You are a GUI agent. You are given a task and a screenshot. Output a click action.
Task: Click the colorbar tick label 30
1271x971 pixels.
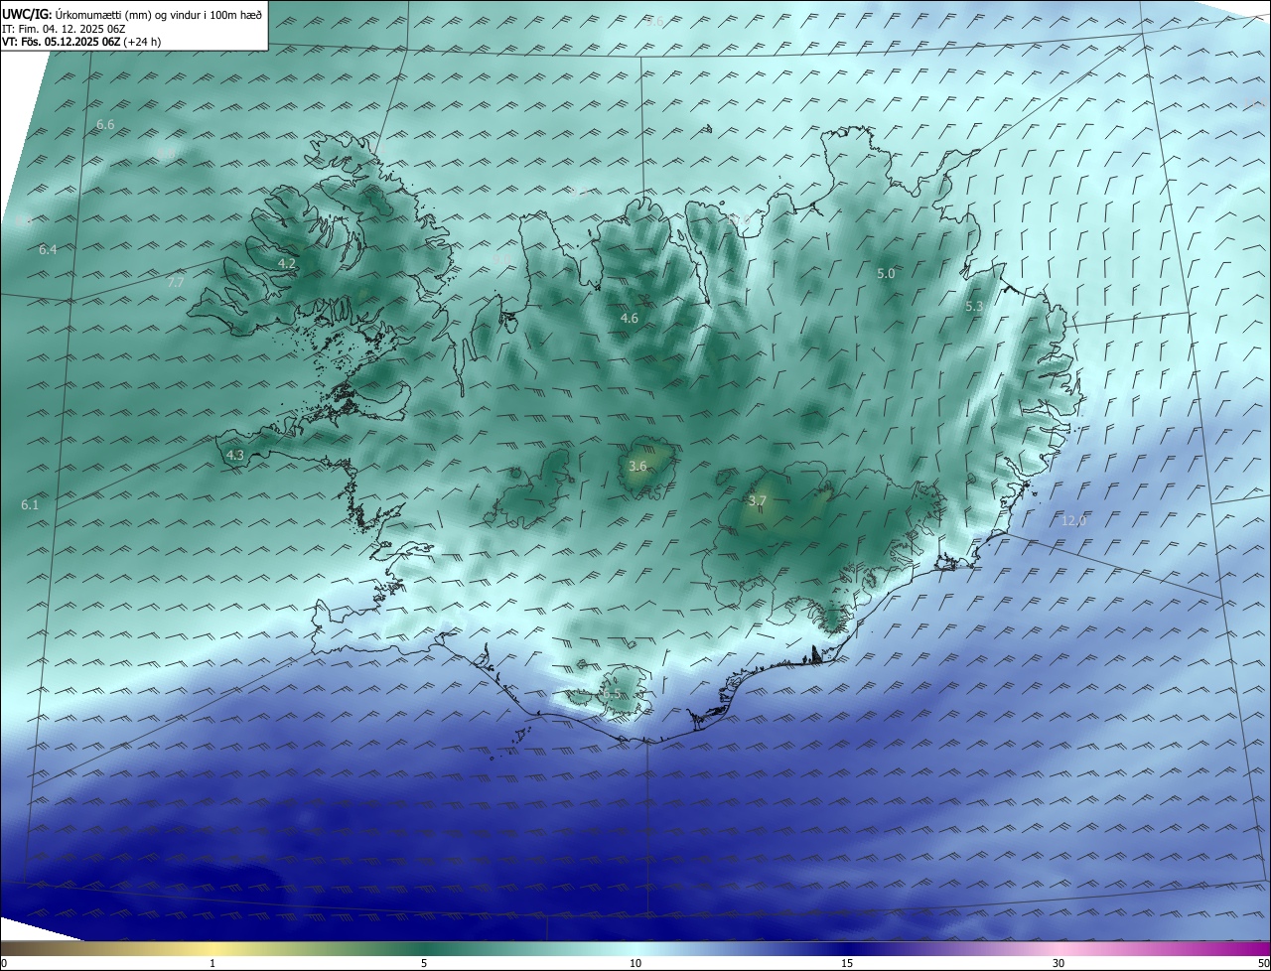coord(1059,963)
